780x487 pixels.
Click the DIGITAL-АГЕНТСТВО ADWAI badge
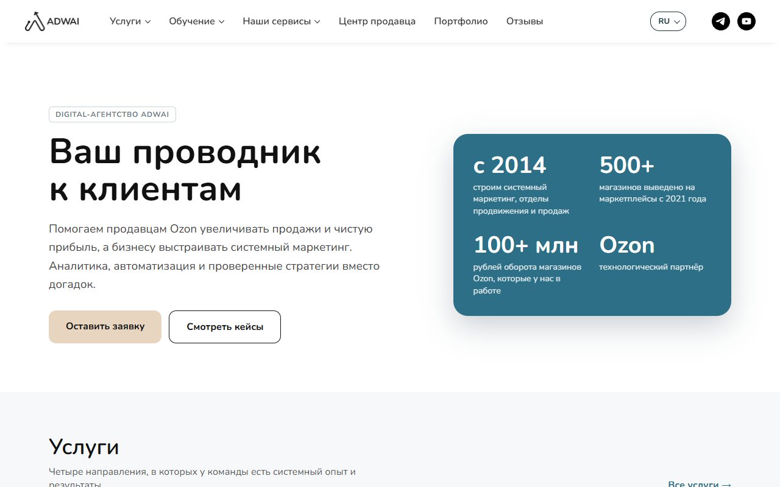[x=112, y=114]
